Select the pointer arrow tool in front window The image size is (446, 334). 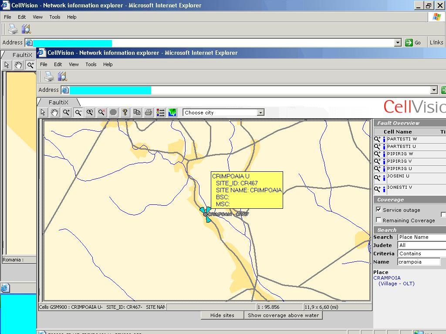[43, 113]
